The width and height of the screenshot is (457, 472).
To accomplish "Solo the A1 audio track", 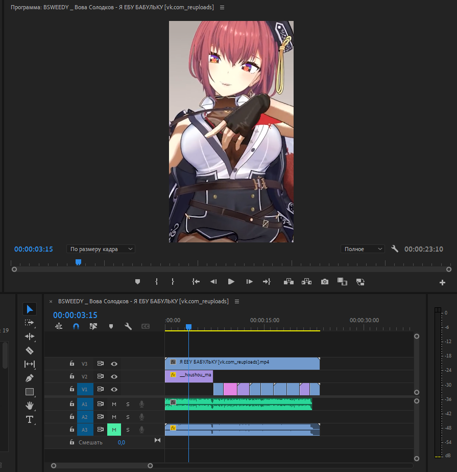I will [128, 404].
